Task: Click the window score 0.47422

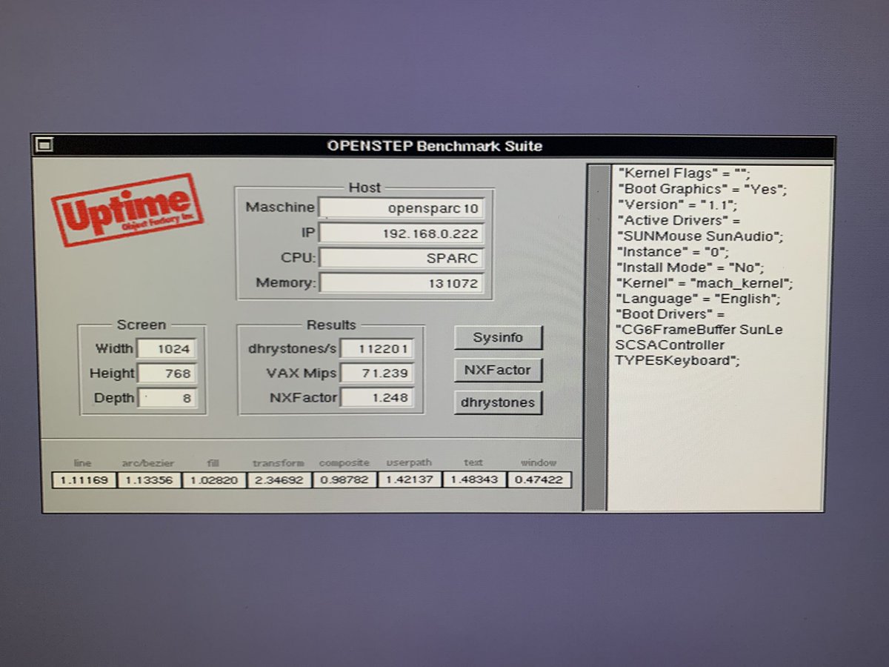Action: pos(539,480)
